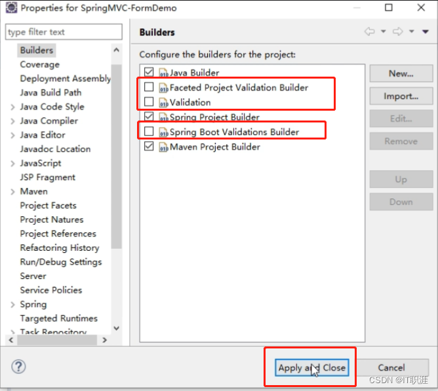
Task: Open Project Natures page
Action: click(52, 219)
